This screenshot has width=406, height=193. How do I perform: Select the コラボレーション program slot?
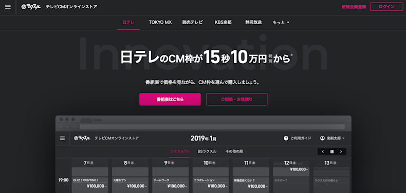(211, 185)
